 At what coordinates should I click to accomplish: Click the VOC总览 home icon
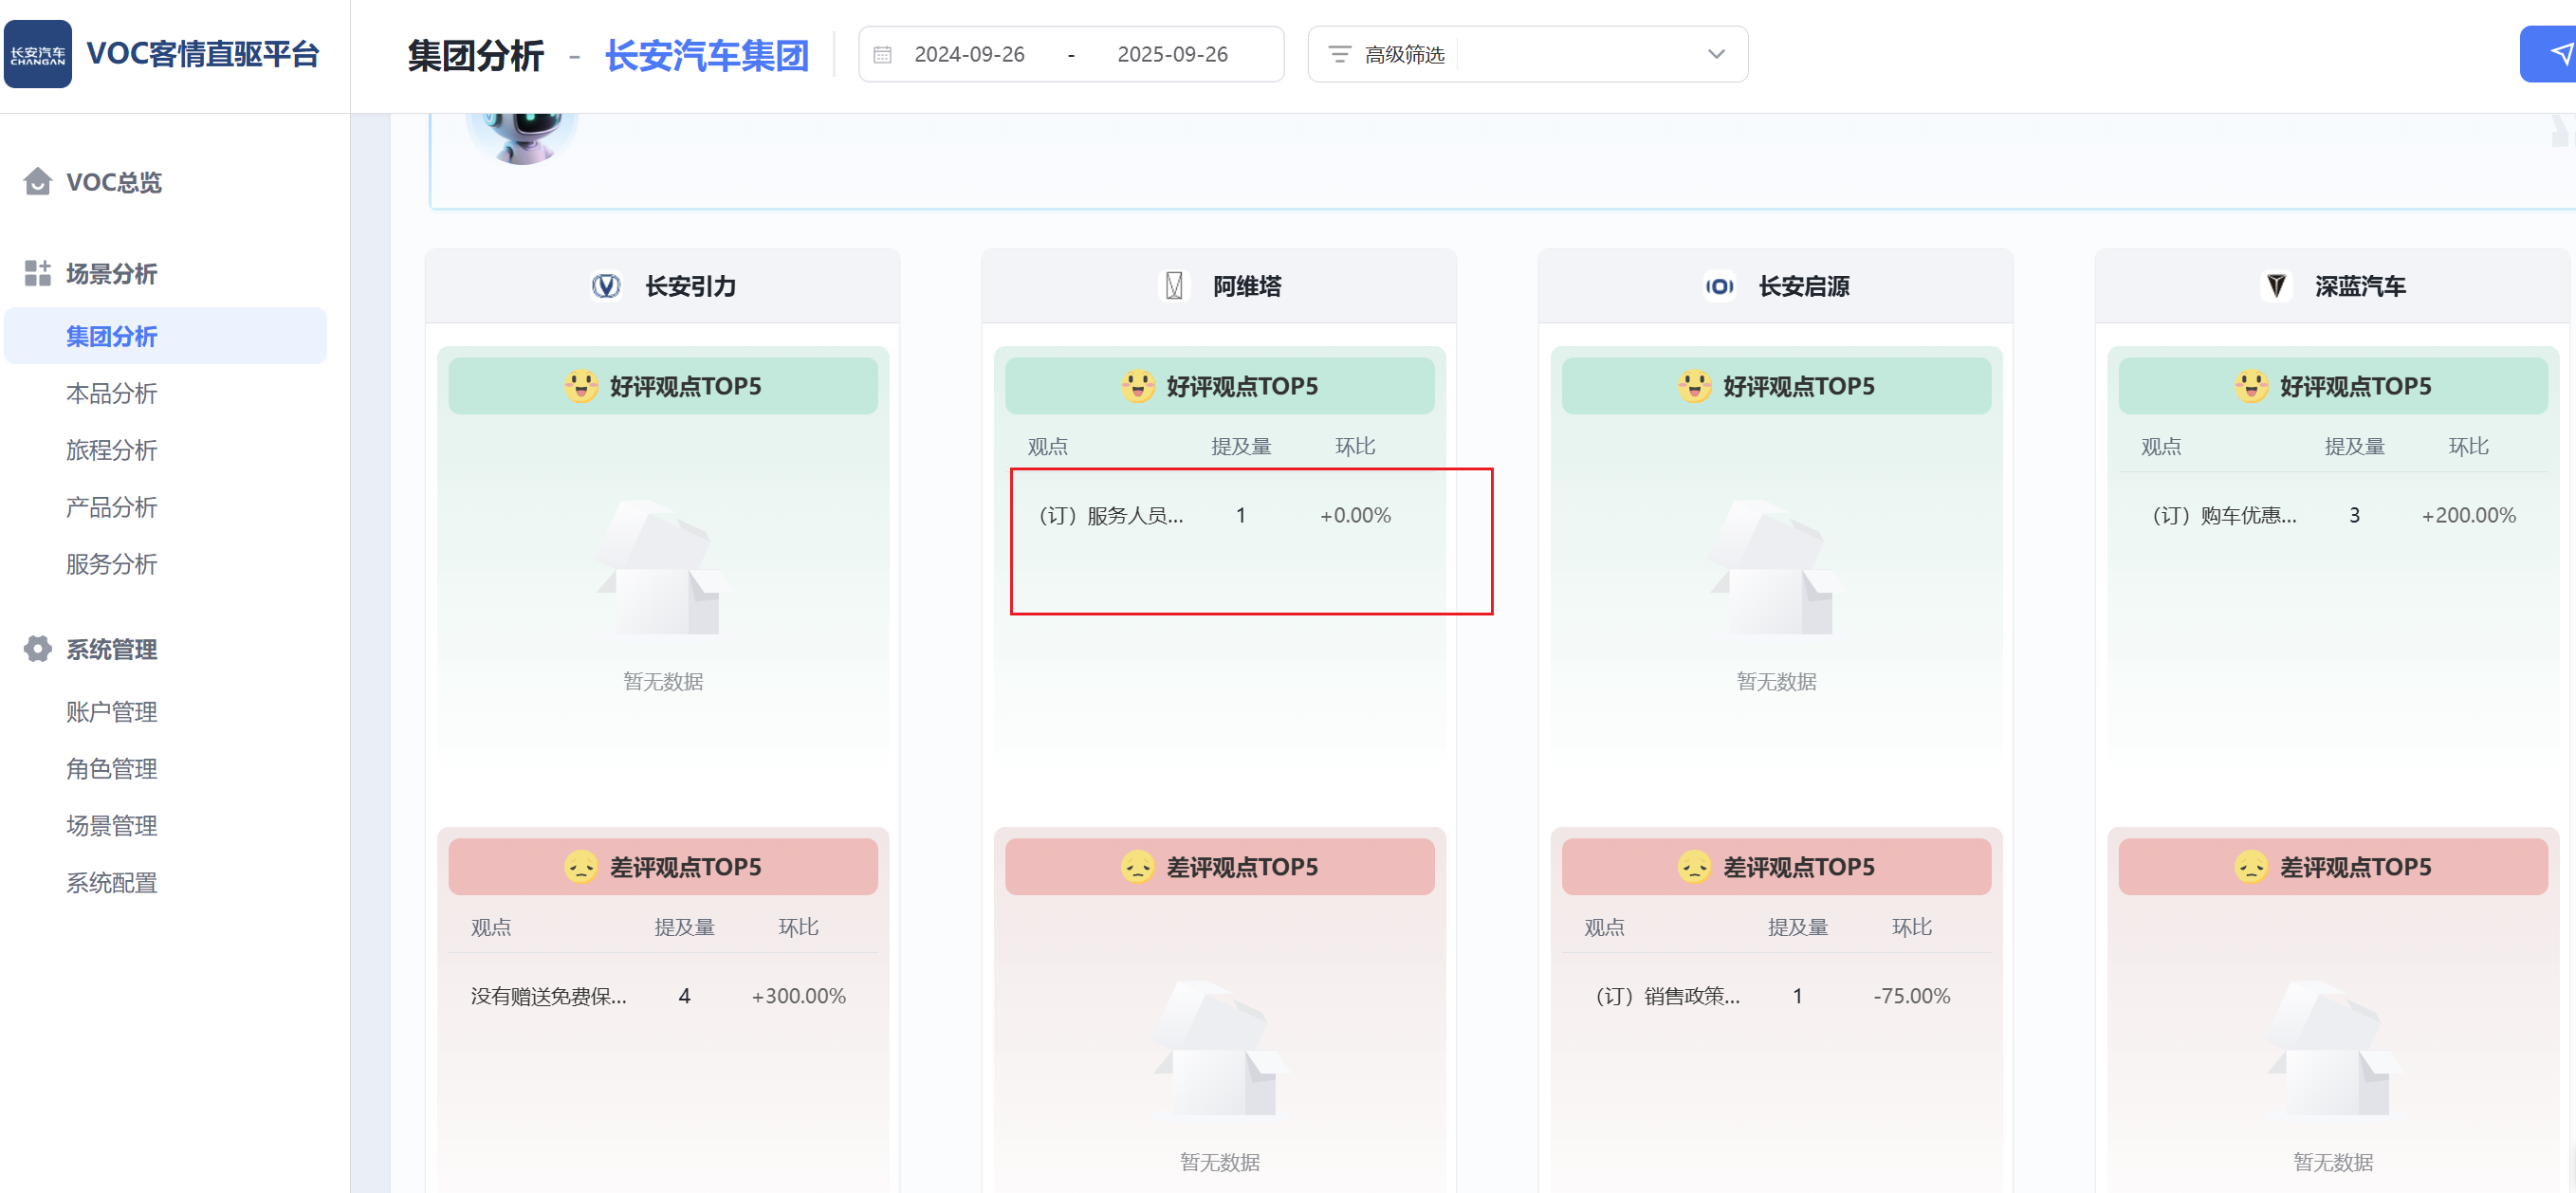pyautogui.click(x=37, y=182)
